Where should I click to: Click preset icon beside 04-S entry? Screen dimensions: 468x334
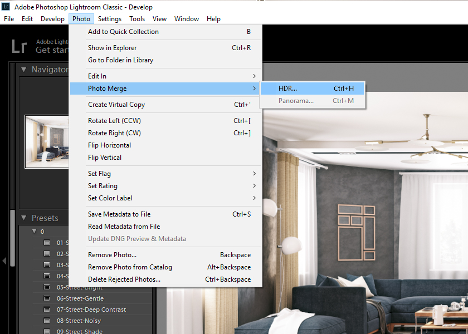coord(47,276)
